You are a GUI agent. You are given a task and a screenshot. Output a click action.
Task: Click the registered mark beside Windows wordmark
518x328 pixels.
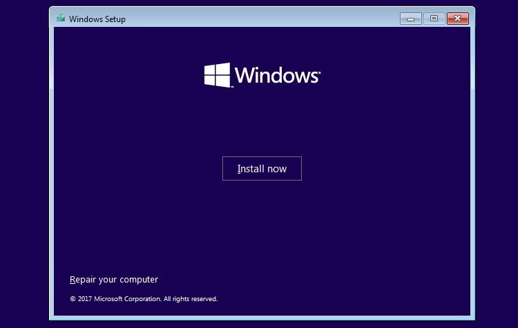(318, 70)
